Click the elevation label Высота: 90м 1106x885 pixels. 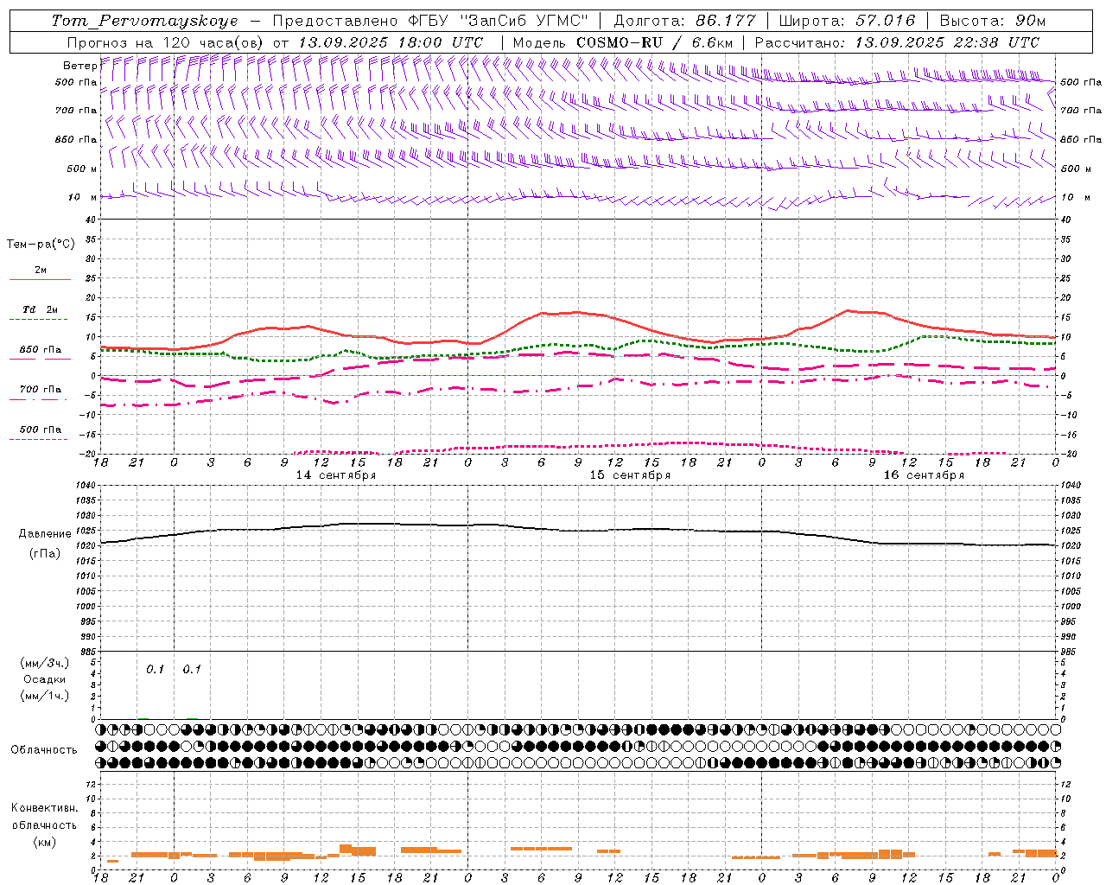click(993, 21)
